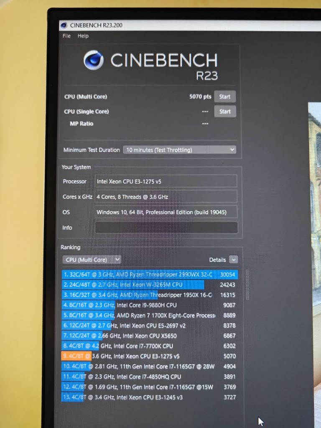Click the Cinebench title bar app icon
This screenshot has width=321, height=428.
(x=64, y=25)
